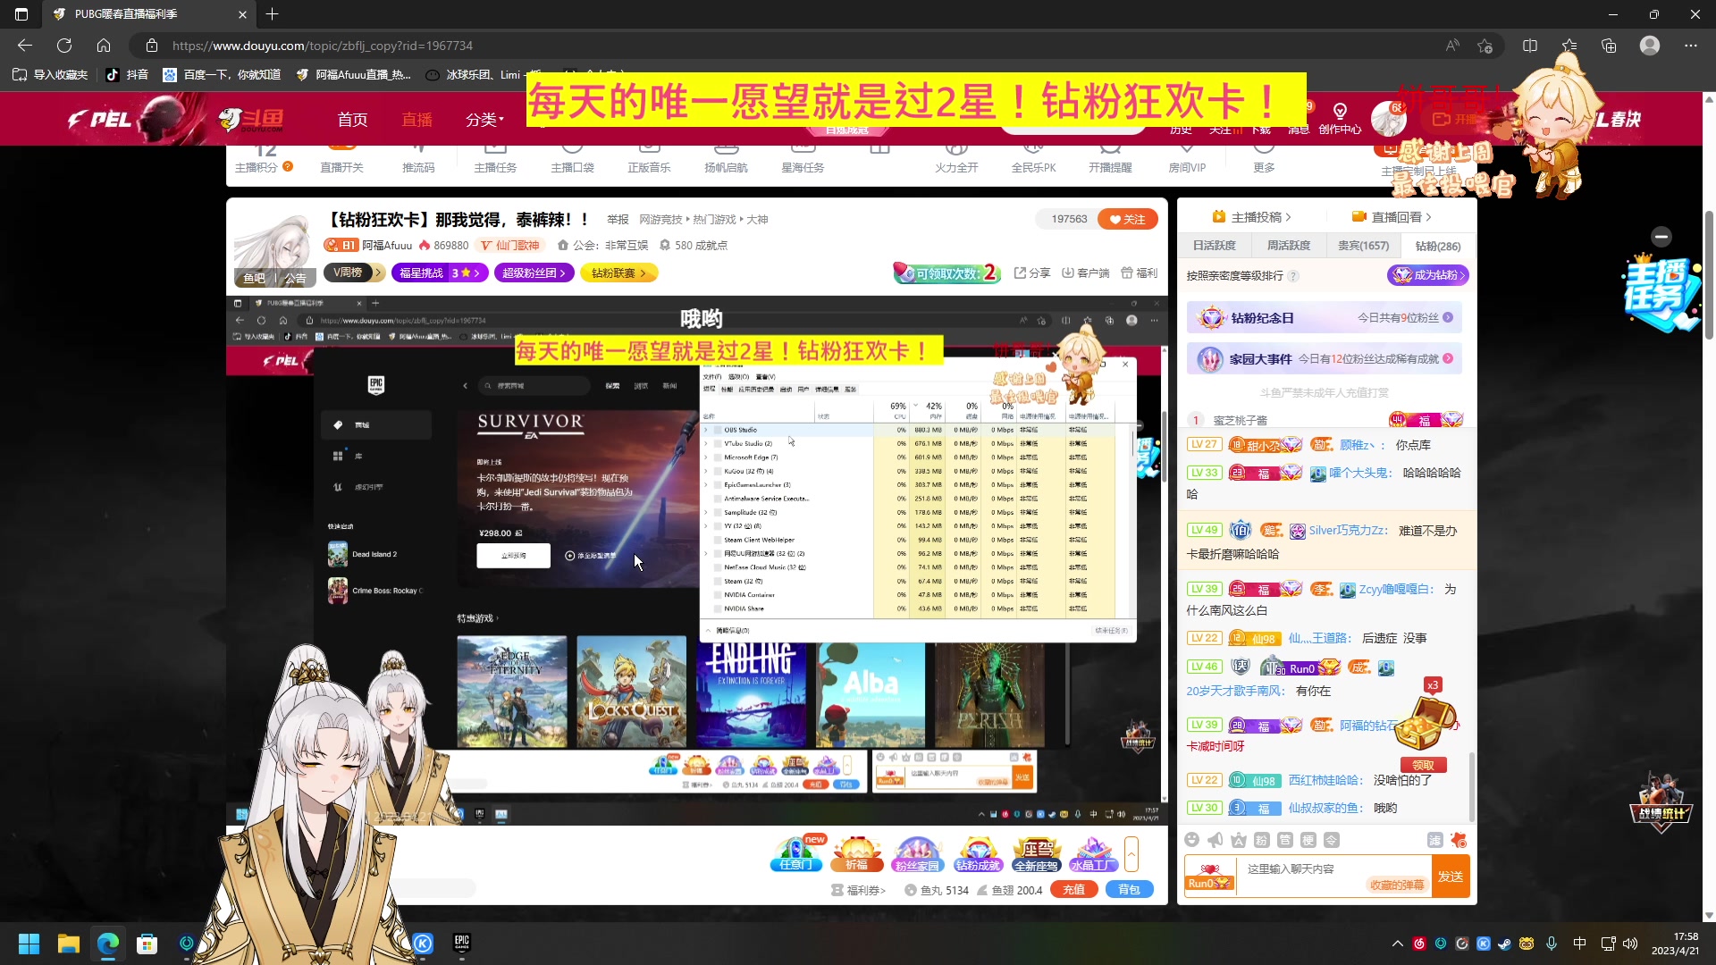The height and width of the screenshot is (965, 1716).
Task: Open the 全新座驾 icon
Action: coord(1037,854)
